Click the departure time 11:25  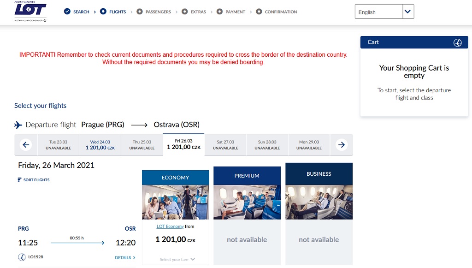point(28,243)
